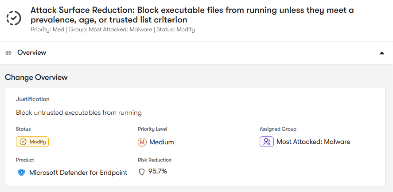Click the Change Overview heading
Image resolution: width=393 pixels, height=192 pixels.
click(36, 77)
